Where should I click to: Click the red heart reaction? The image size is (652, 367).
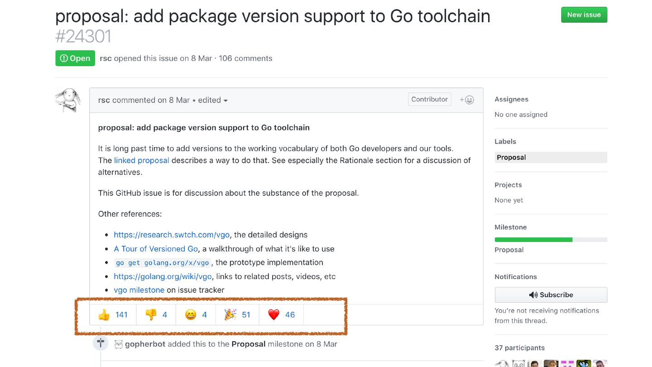pyautogui.click(x=281, y=314)
